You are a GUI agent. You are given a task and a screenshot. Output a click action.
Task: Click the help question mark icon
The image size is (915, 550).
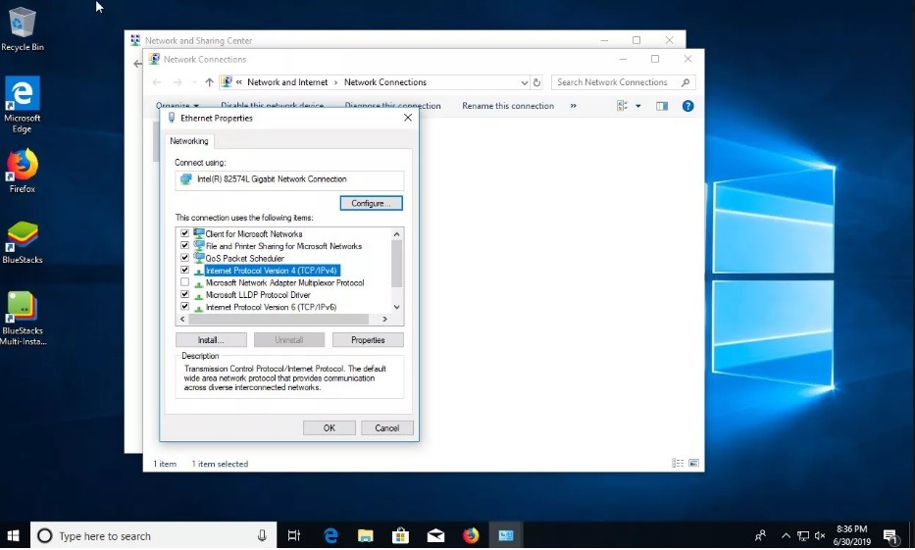[687, 106]
